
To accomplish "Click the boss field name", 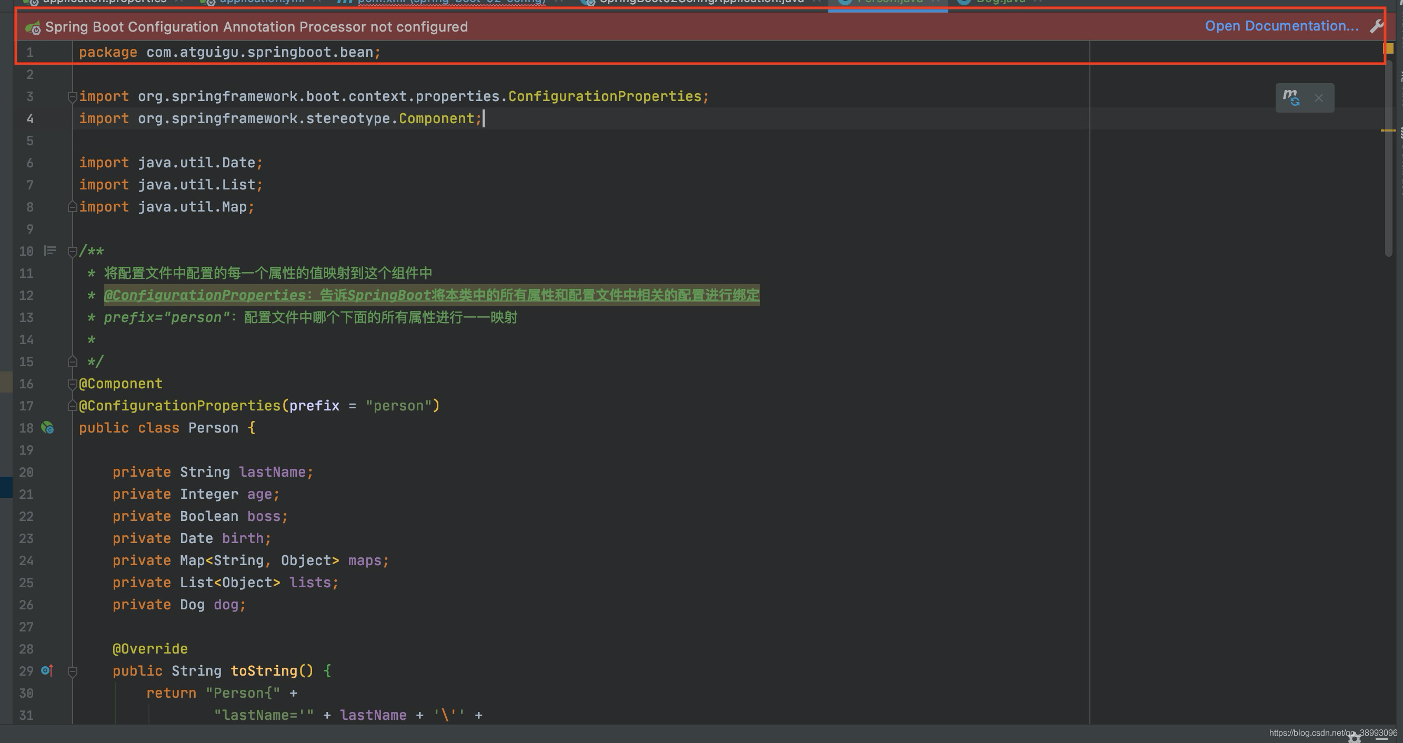I will (264, 516).
